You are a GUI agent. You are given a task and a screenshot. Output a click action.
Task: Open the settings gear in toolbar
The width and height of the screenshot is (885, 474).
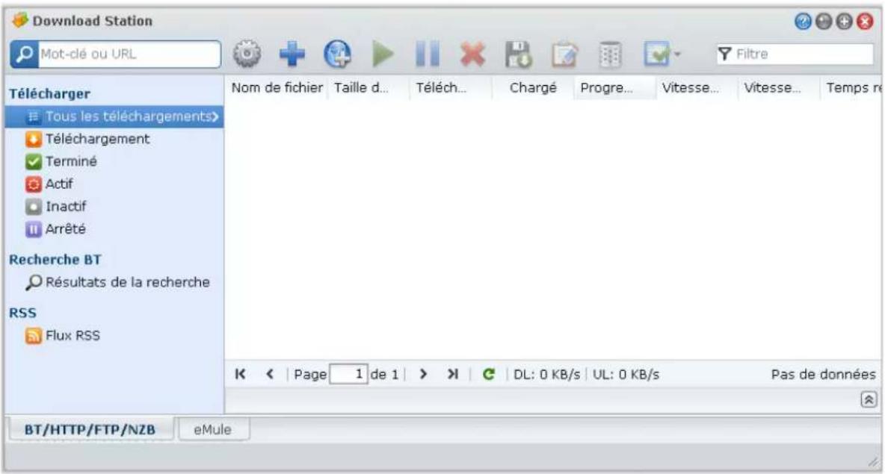247,54
